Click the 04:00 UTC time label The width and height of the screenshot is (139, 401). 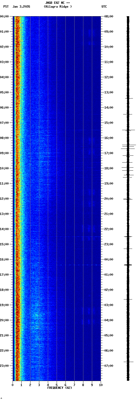coord(109,320)
